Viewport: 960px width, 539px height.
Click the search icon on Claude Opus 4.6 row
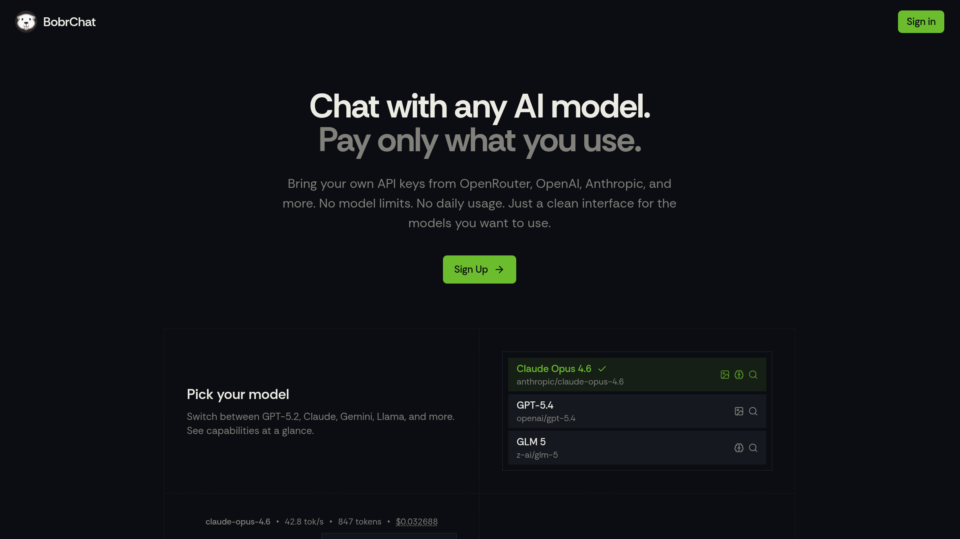753,374
